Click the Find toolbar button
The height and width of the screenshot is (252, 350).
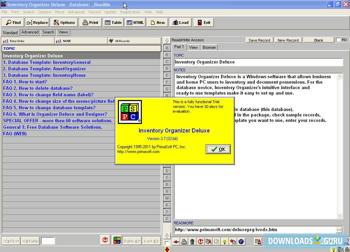pos(13,23)
